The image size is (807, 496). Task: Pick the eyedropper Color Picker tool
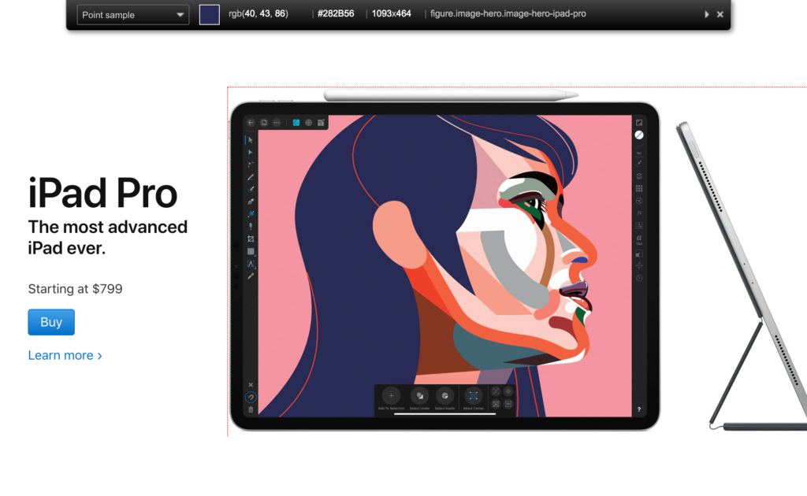[250, 202]
